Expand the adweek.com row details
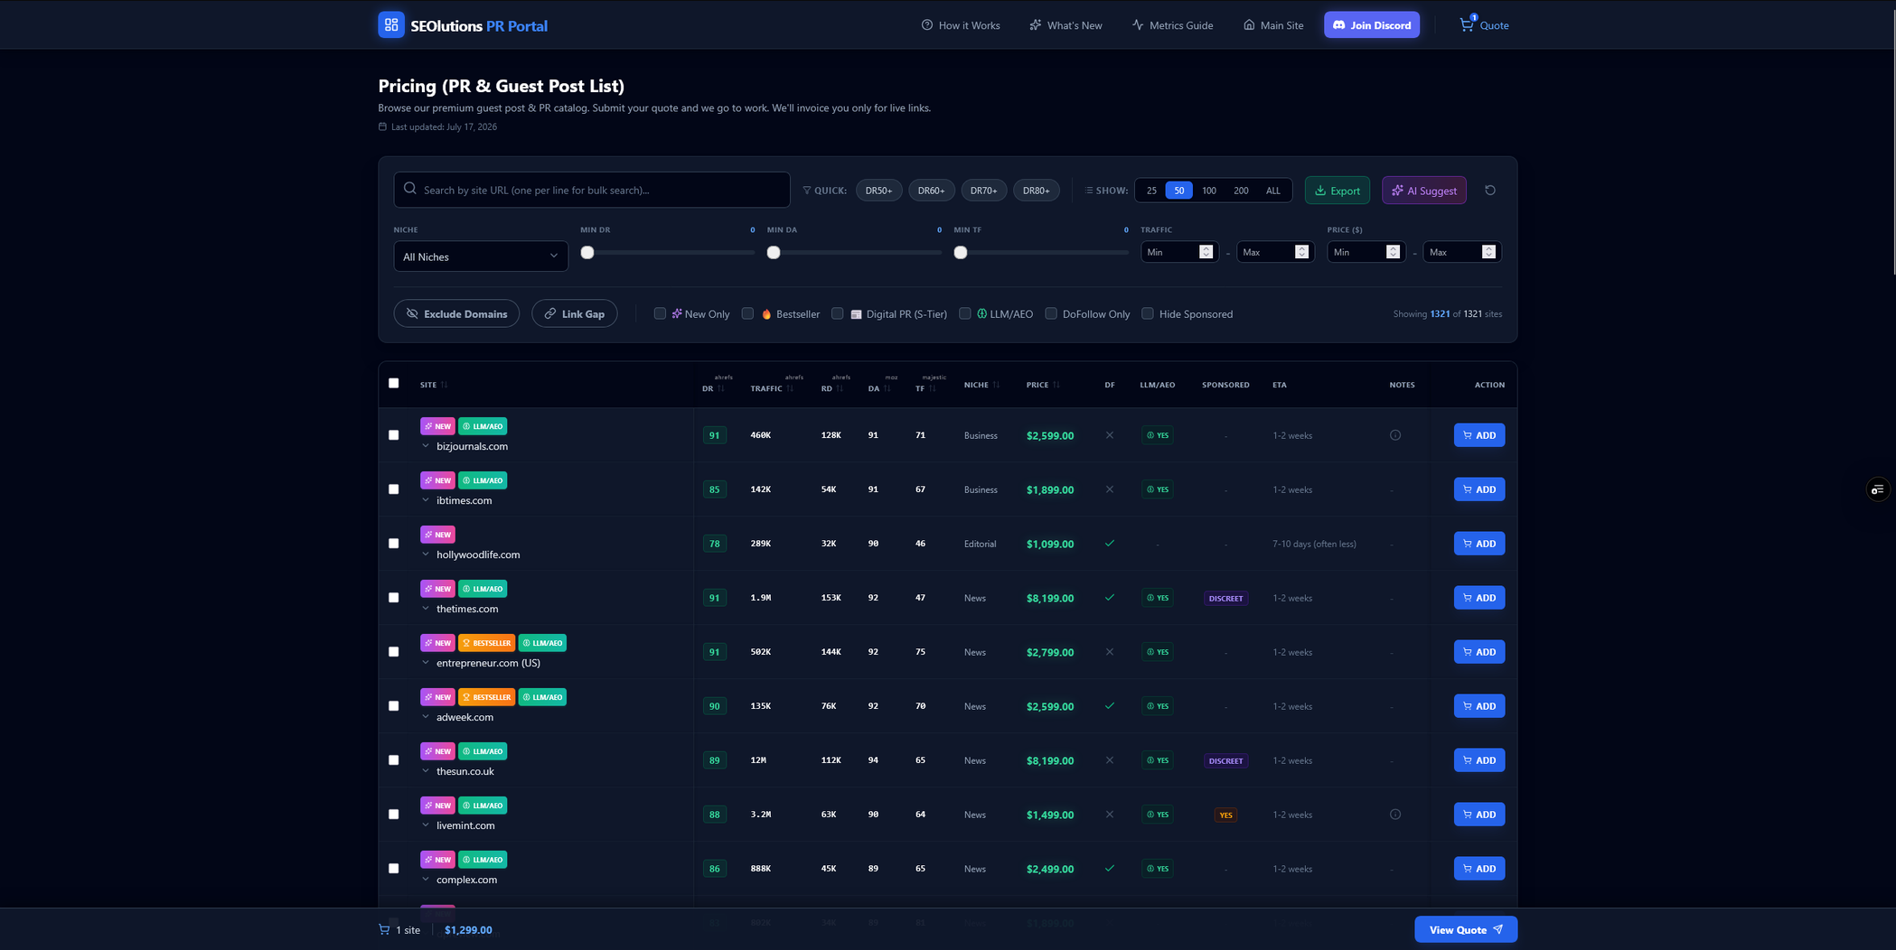This screenshot has height=950, width=1896. 426,717
